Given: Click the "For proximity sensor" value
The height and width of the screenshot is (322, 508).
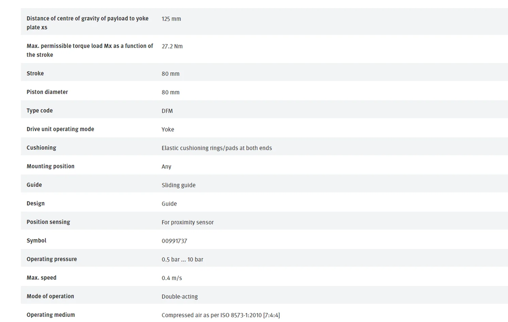Looking at the screenshot, I should coord(188,223).
